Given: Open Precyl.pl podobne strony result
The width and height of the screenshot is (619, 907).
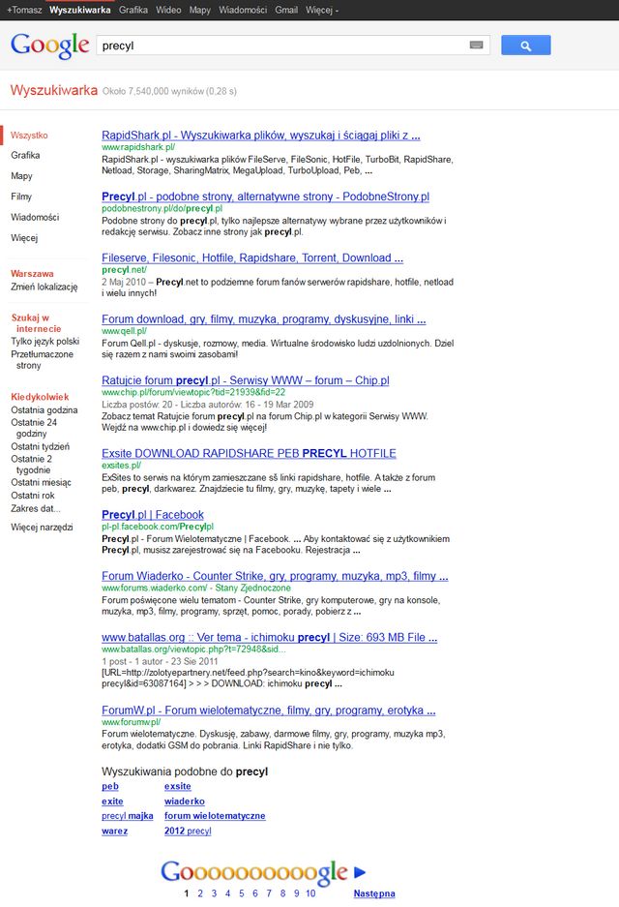Looking at the screenshot, I should pos(265,197).
